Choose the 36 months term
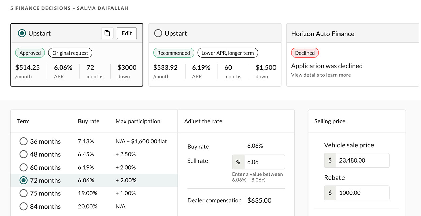 click(23, 141)
